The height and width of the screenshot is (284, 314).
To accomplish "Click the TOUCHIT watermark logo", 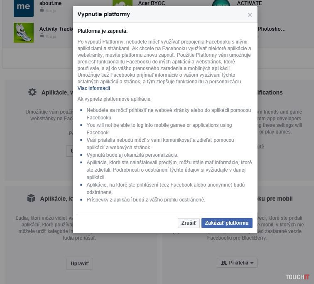I will tap(297, 277).
